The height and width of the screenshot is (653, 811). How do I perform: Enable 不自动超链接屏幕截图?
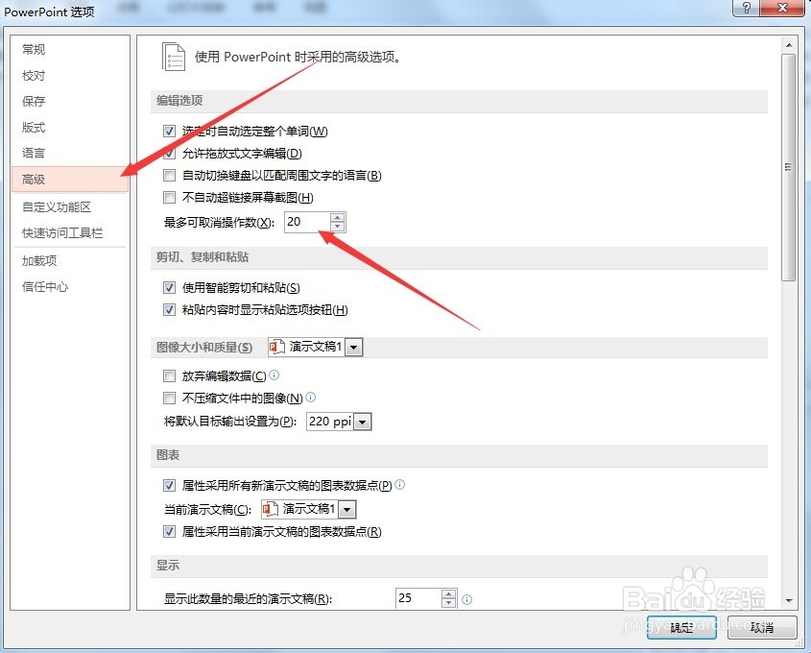pos(169,197)
